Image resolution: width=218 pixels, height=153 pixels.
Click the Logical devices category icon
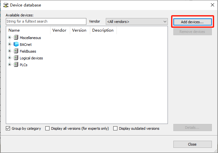tap(16, 58)
